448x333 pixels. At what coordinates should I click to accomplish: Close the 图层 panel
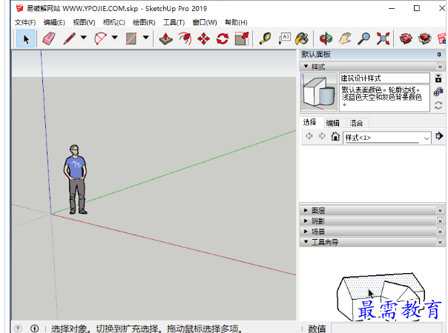[x=440, y=211]
